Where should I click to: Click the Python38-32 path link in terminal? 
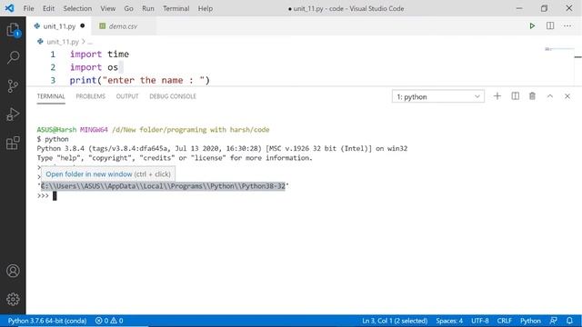163,186
